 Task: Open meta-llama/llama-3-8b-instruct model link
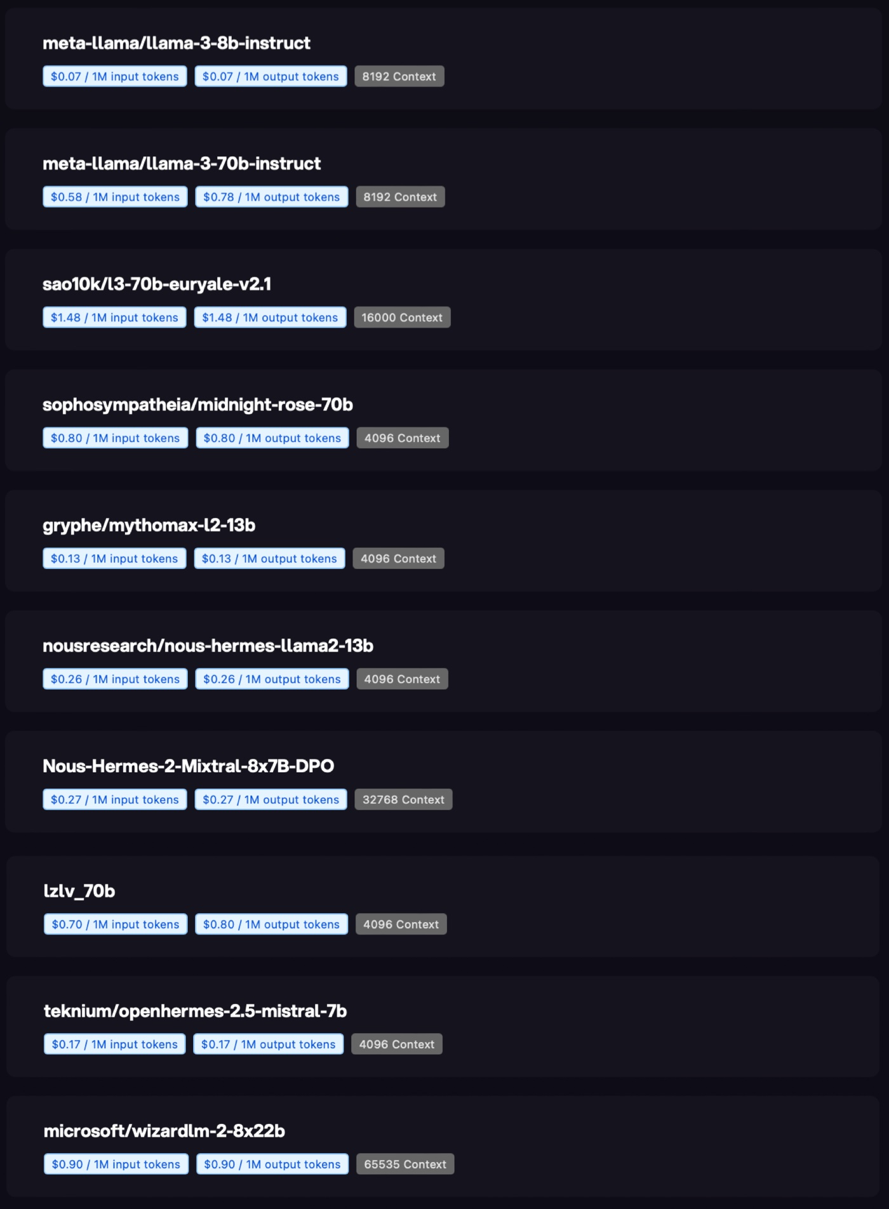(x=176, y=43)
